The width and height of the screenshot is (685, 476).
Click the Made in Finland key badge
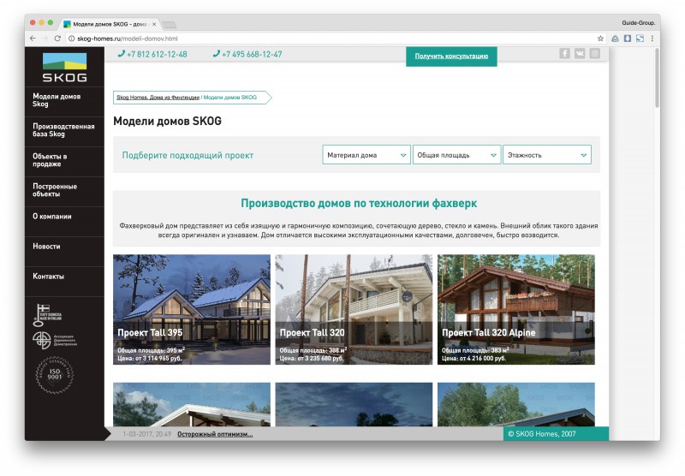coord(47,315)
